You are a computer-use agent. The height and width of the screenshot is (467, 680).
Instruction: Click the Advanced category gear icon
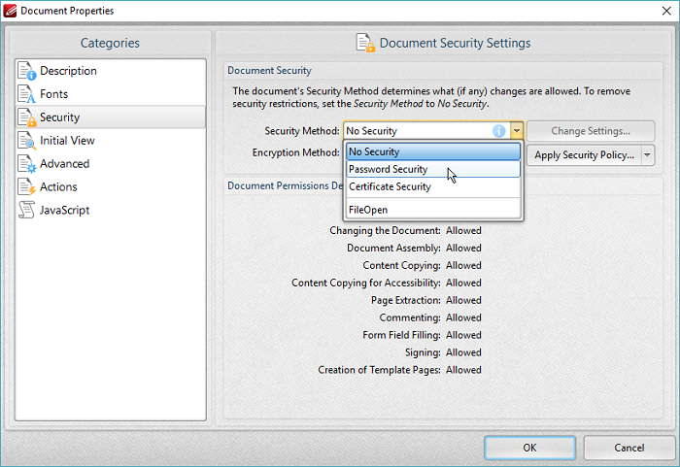(x=27, y=164)
